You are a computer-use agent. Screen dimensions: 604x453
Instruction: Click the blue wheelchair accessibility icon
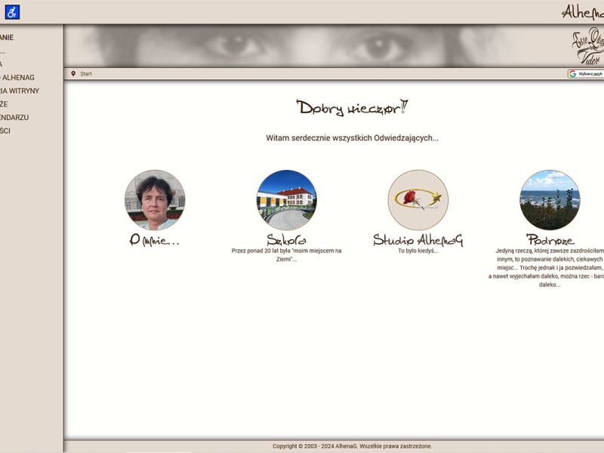[x=12, y=12]
